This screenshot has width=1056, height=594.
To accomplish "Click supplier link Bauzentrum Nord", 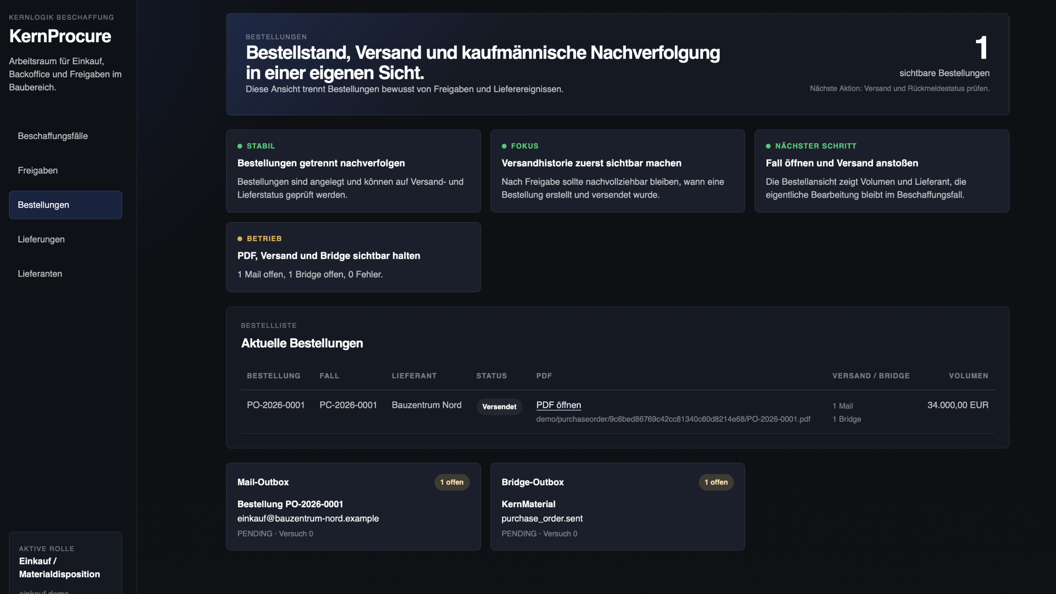I will tap(426, 405).
